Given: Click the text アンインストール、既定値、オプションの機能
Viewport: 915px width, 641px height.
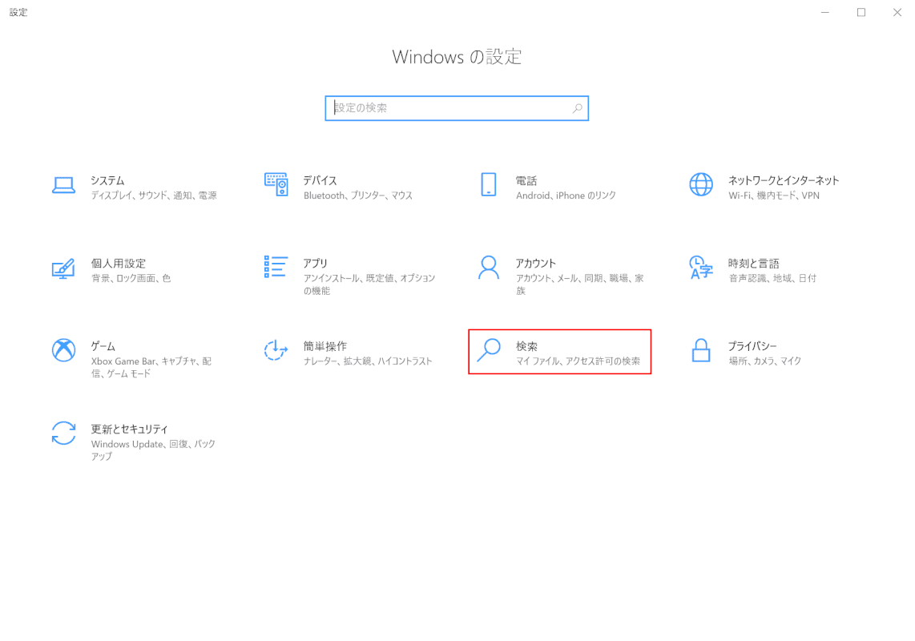Looking at the screenshot, I should click(x=369, y=284).
